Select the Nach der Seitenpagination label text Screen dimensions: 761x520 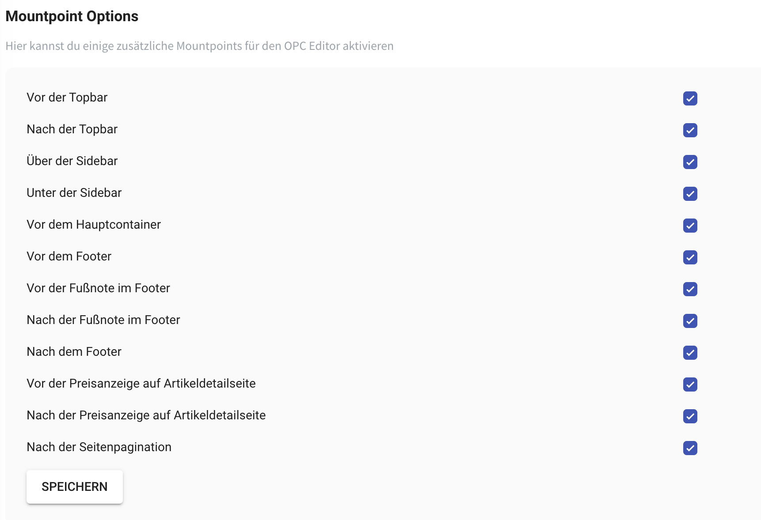[99, 447]
